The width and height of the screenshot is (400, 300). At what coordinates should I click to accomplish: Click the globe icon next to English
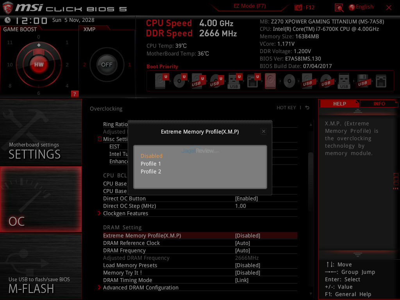pos(352,7)
